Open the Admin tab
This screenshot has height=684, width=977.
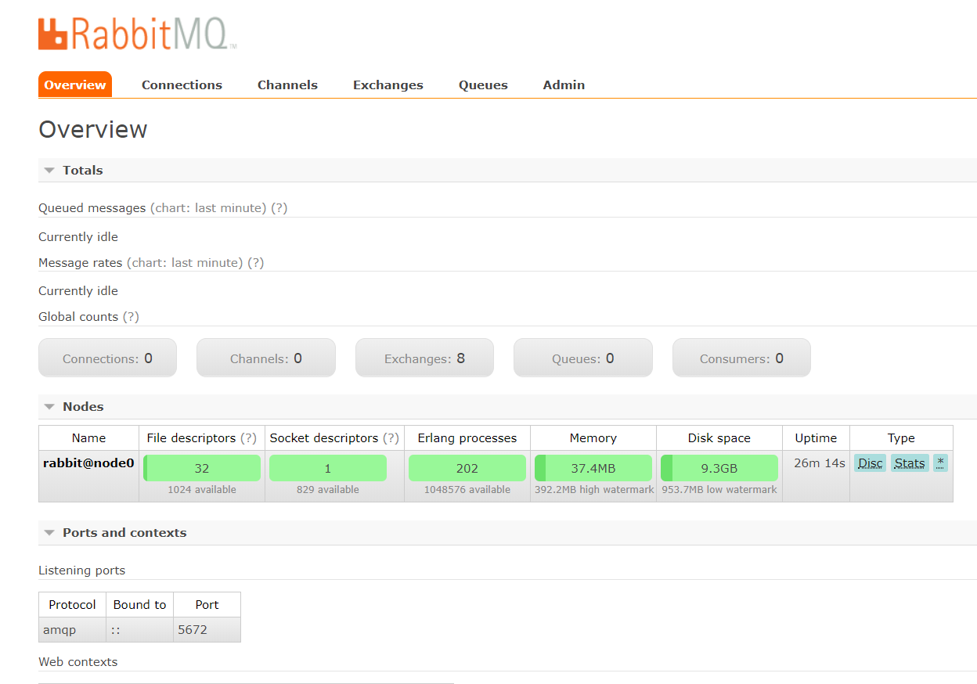point(564,85)
